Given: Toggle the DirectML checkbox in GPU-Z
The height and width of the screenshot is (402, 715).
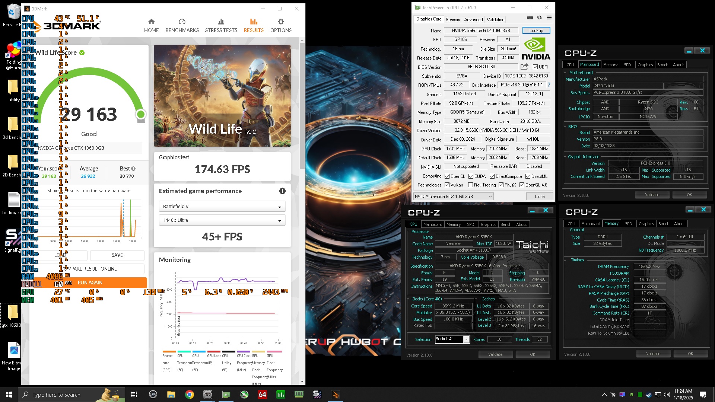Looking at the screenshot, I should point(528,176).
